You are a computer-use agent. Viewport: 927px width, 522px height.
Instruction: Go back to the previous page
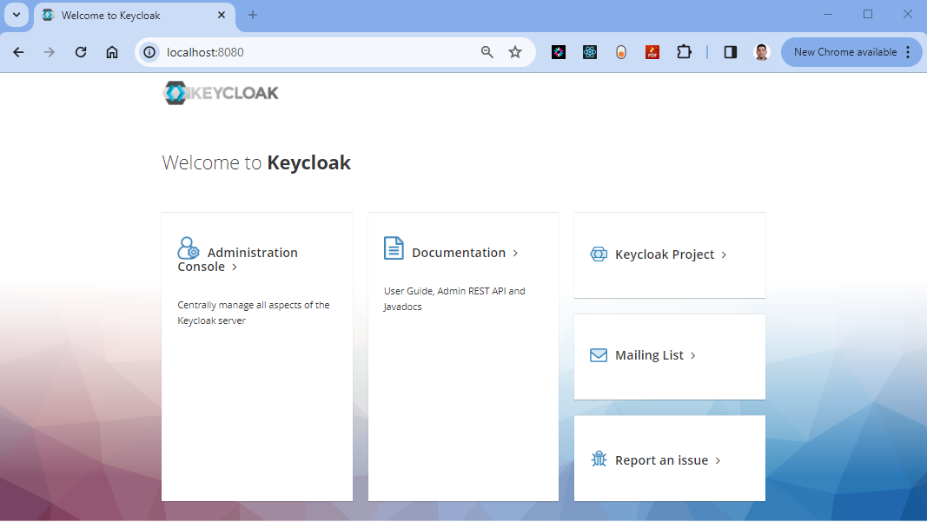pyautogui.click(x=18, y=52)
